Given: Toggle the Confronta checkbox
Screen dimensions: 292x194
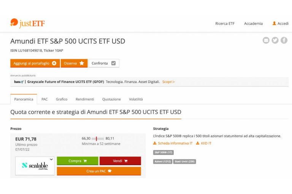Looking at the screenshot, I should coord(113,63).
